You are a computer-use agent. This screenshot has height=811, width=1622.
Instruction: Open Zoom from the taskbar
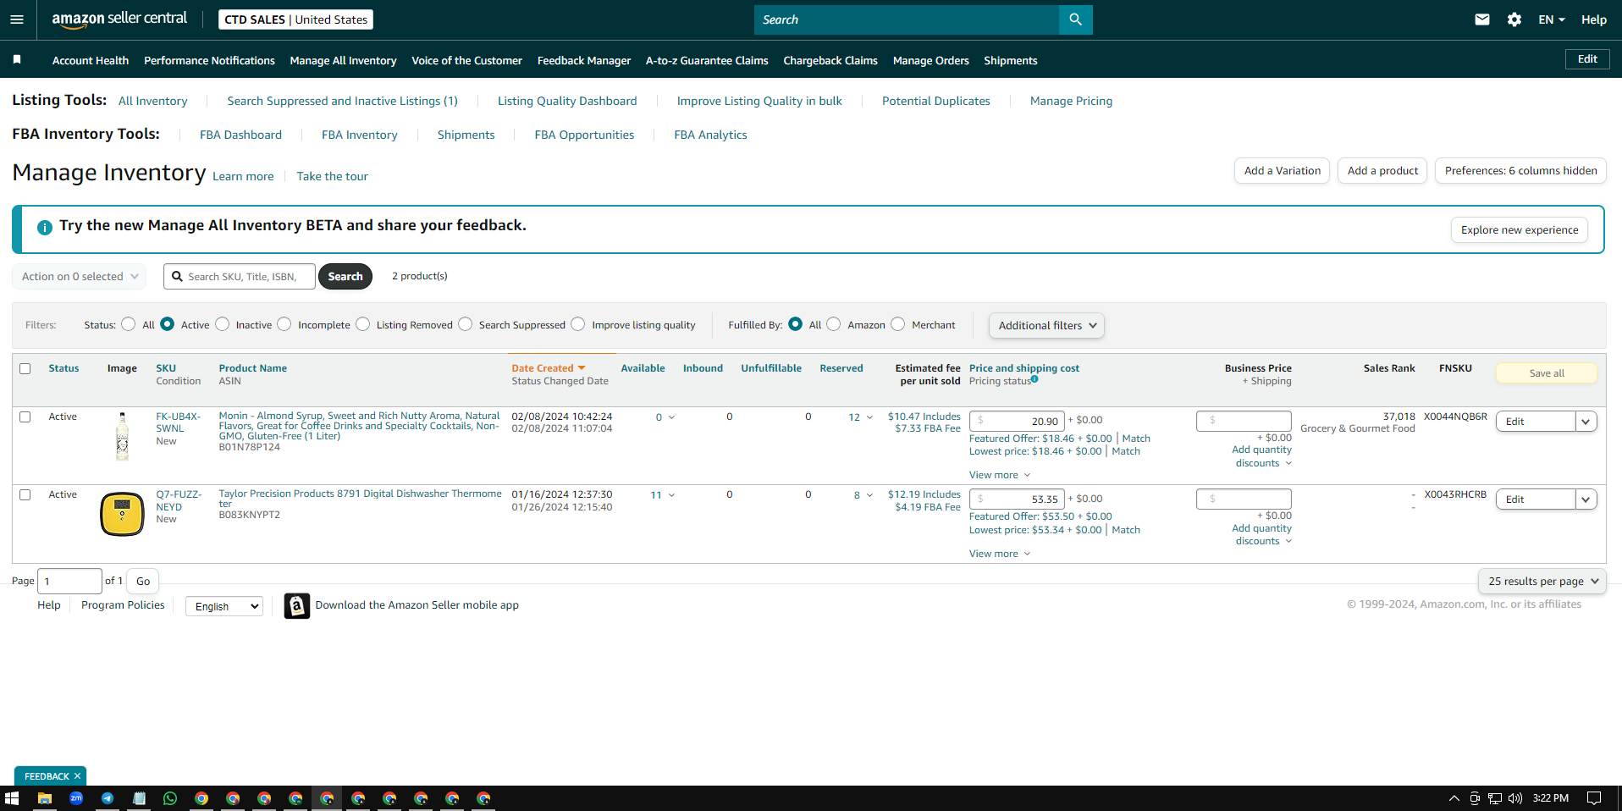click(x=76, y=798)
